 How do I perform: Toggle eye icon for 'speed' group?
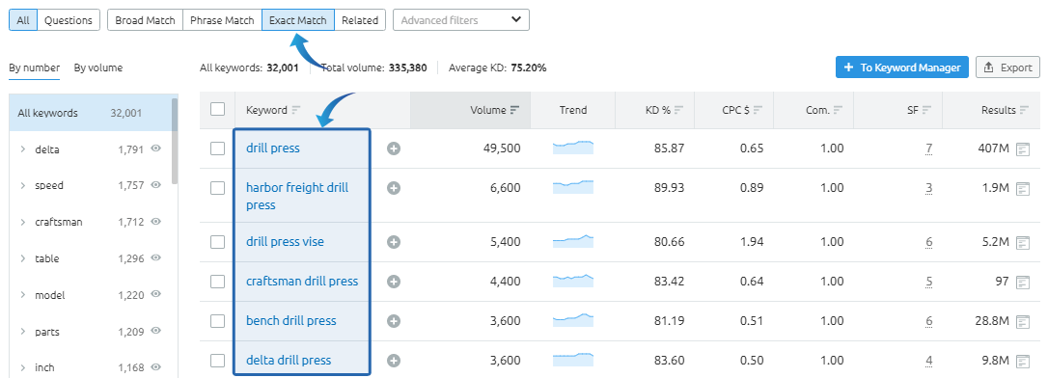(x=155, y=185)
